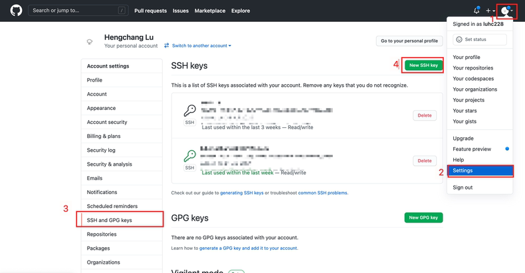Open the plus create-new dropdown

[x=490, y=11]
